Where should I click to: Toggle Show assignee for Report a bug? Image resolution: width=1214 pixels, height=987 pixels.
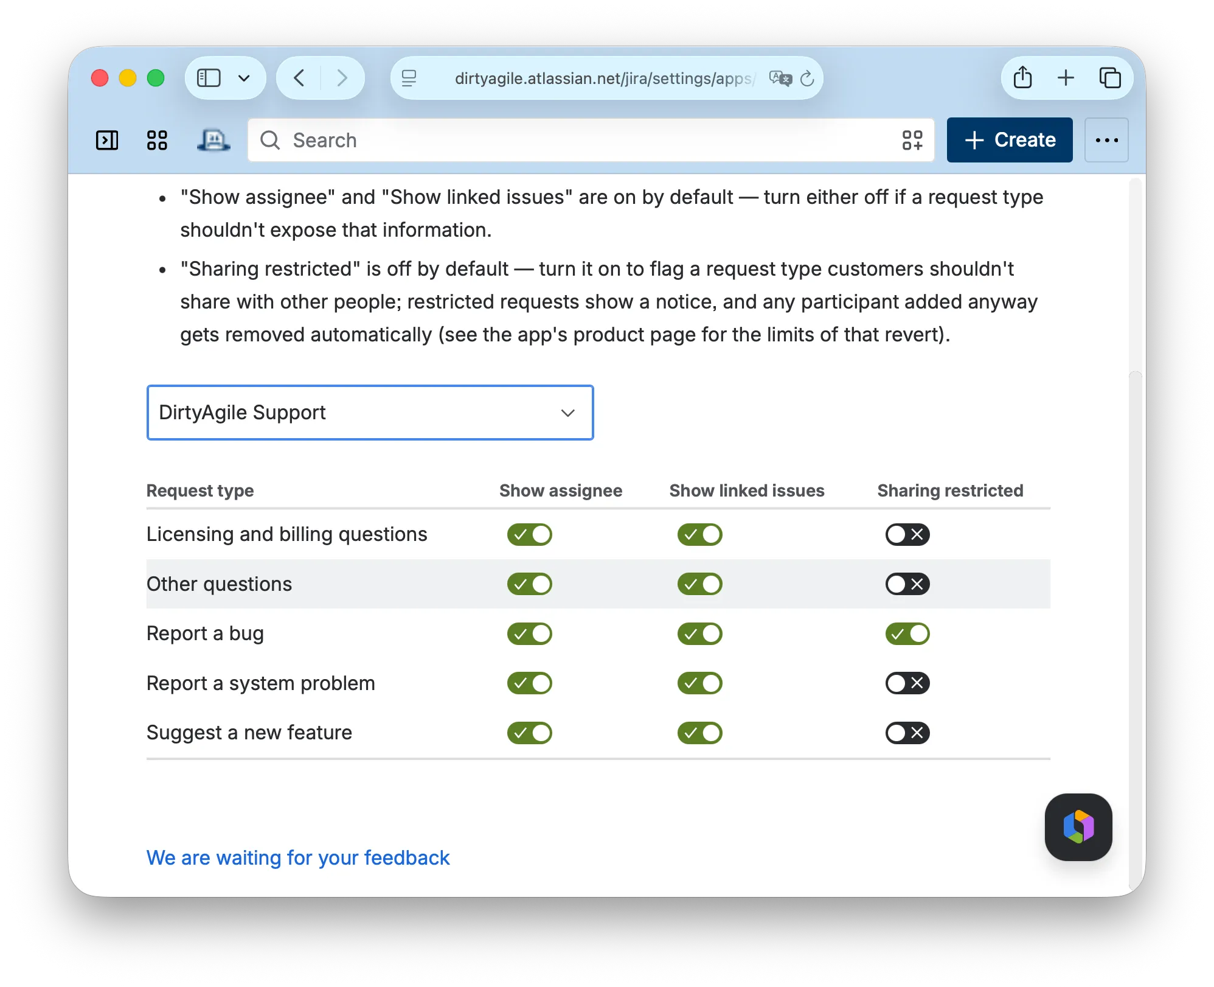click(x=530, y=633)
